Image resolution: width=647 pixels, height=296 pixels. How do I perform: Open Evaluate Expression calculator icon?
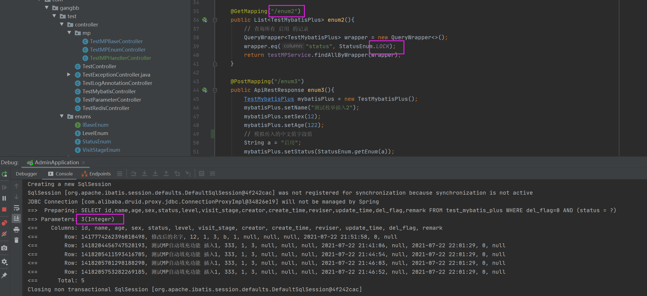pyautogui.click(x=202, y=174)
